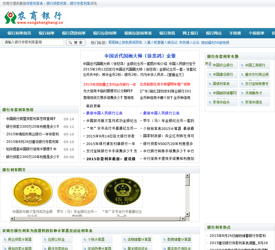Open the left-column 最新中国人民银行公告 link
Screen dimensions: 275x250
tap(104, 113)
